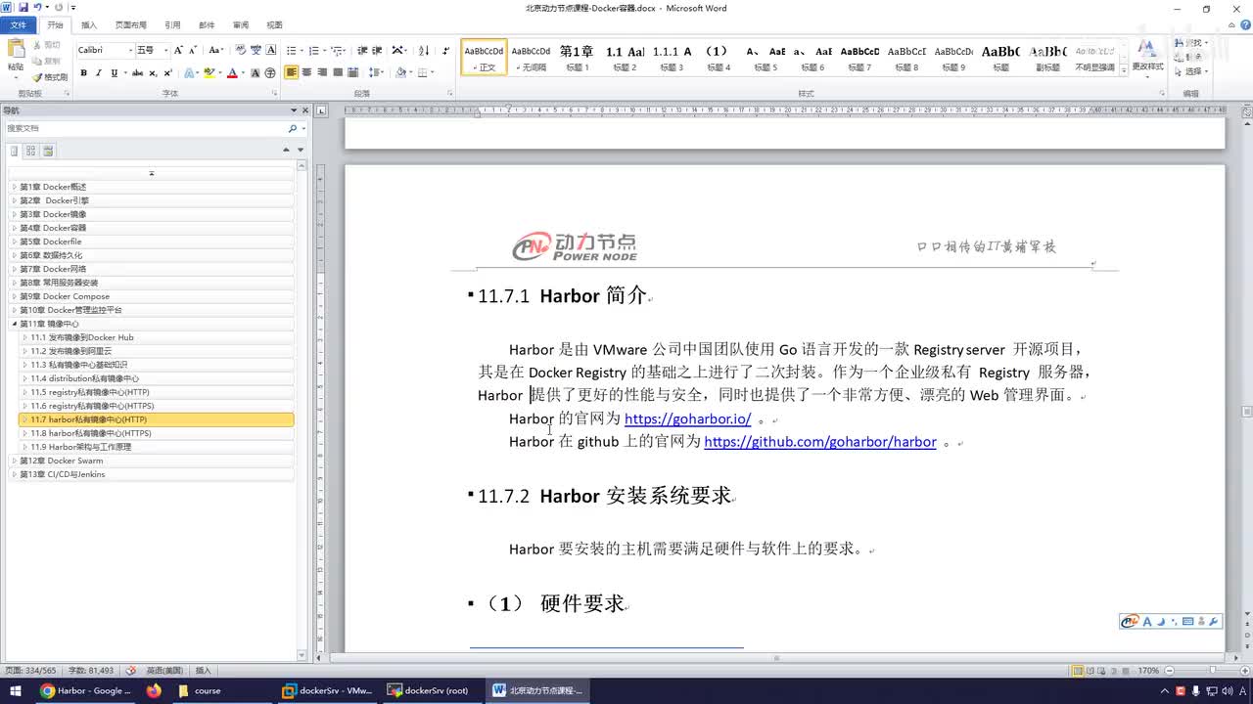
Task: Toggle left text alignment
Action: (x=292, y=72)
